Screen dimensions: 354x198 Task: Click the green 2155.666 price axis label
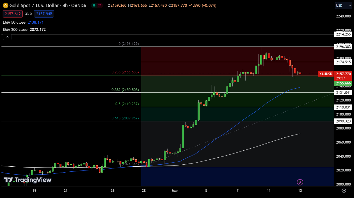343,83
